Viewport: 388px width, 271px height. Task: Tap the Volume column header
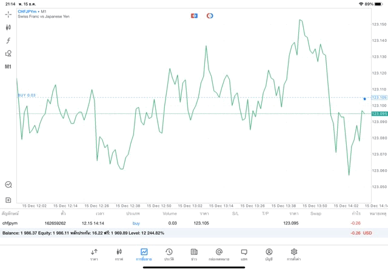tap(170, 213)
